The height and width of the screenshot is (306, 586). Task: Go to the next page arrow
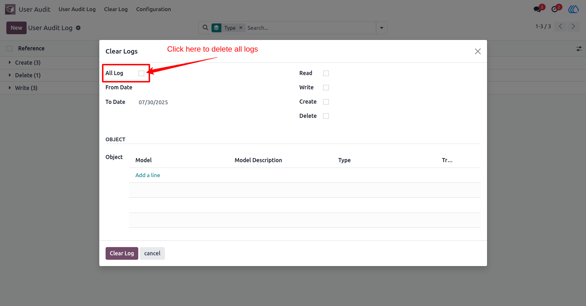[x=573, y=26]
